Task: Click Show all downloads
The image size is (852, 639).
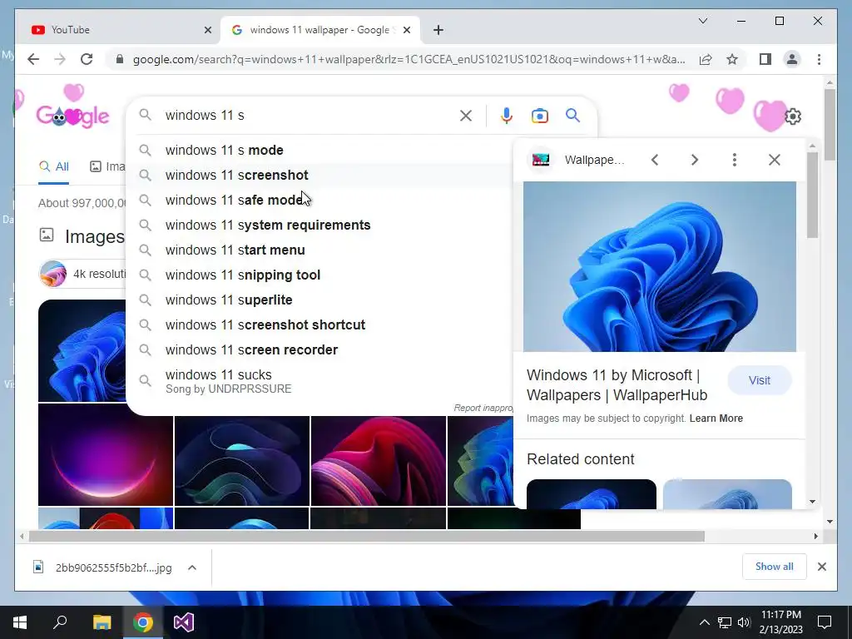Action: click(x=774, y=567)
